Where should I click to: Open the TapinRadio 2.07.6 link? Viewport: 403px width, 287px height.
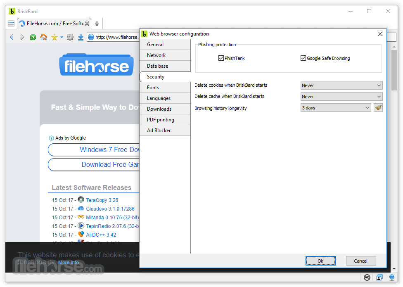point(112,226)
